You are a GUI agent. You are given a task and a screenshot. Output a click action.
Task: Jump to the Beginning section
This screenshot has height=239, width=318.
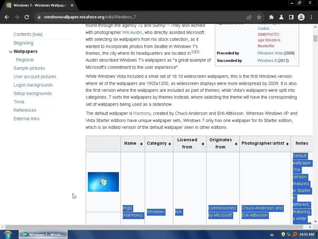tap(23, 43)
